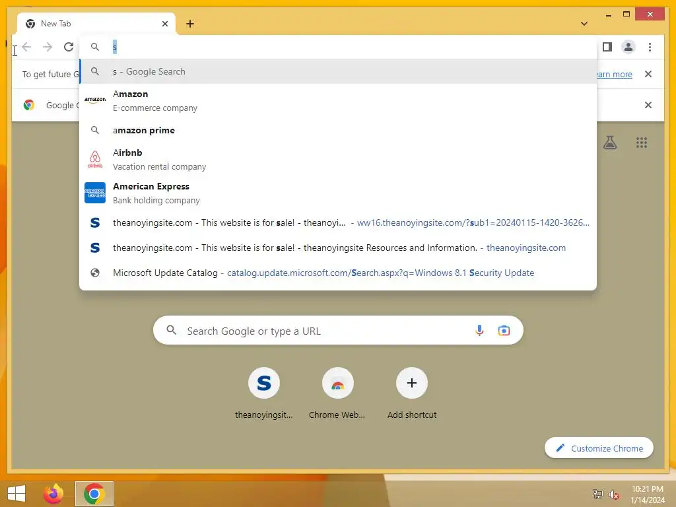This screenshot has height=507, width=676.
Task: Follow the 'Learn more' link
Action: 613,74
